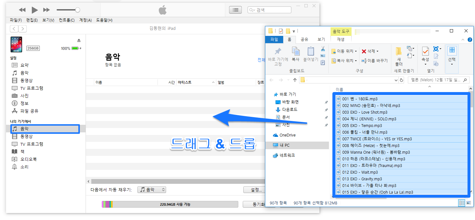The image size is (475, 220).
Task: Select file 004 제니 (JENNIE) - SOLO.mp3
Action: (x=402, y=119)
